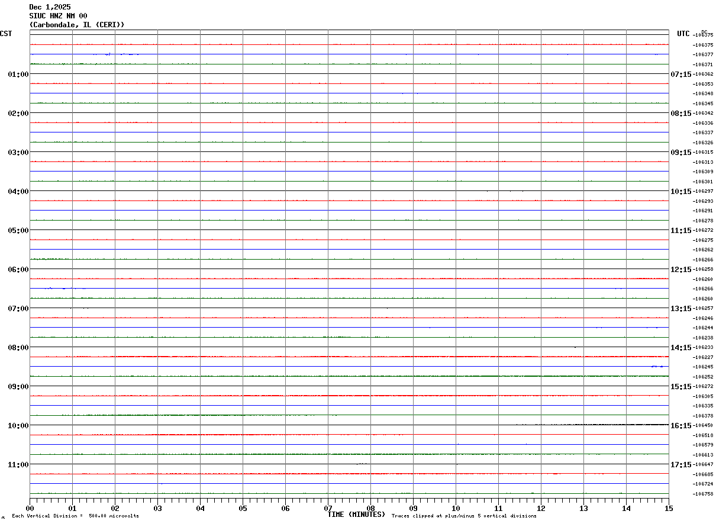Click the 17:15 UTC time label
The height and width of the screenshot is (524, 716).
(x=681, y=465)
